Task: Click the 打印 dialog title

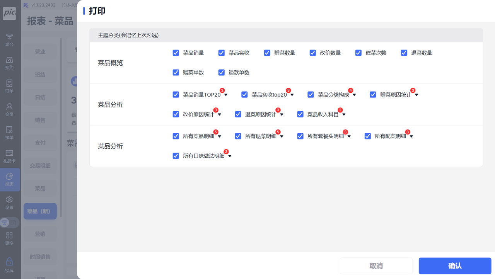Action: point(97,11)
